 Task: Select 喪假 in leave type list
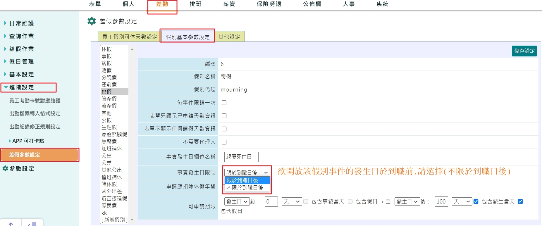[114, 92]
